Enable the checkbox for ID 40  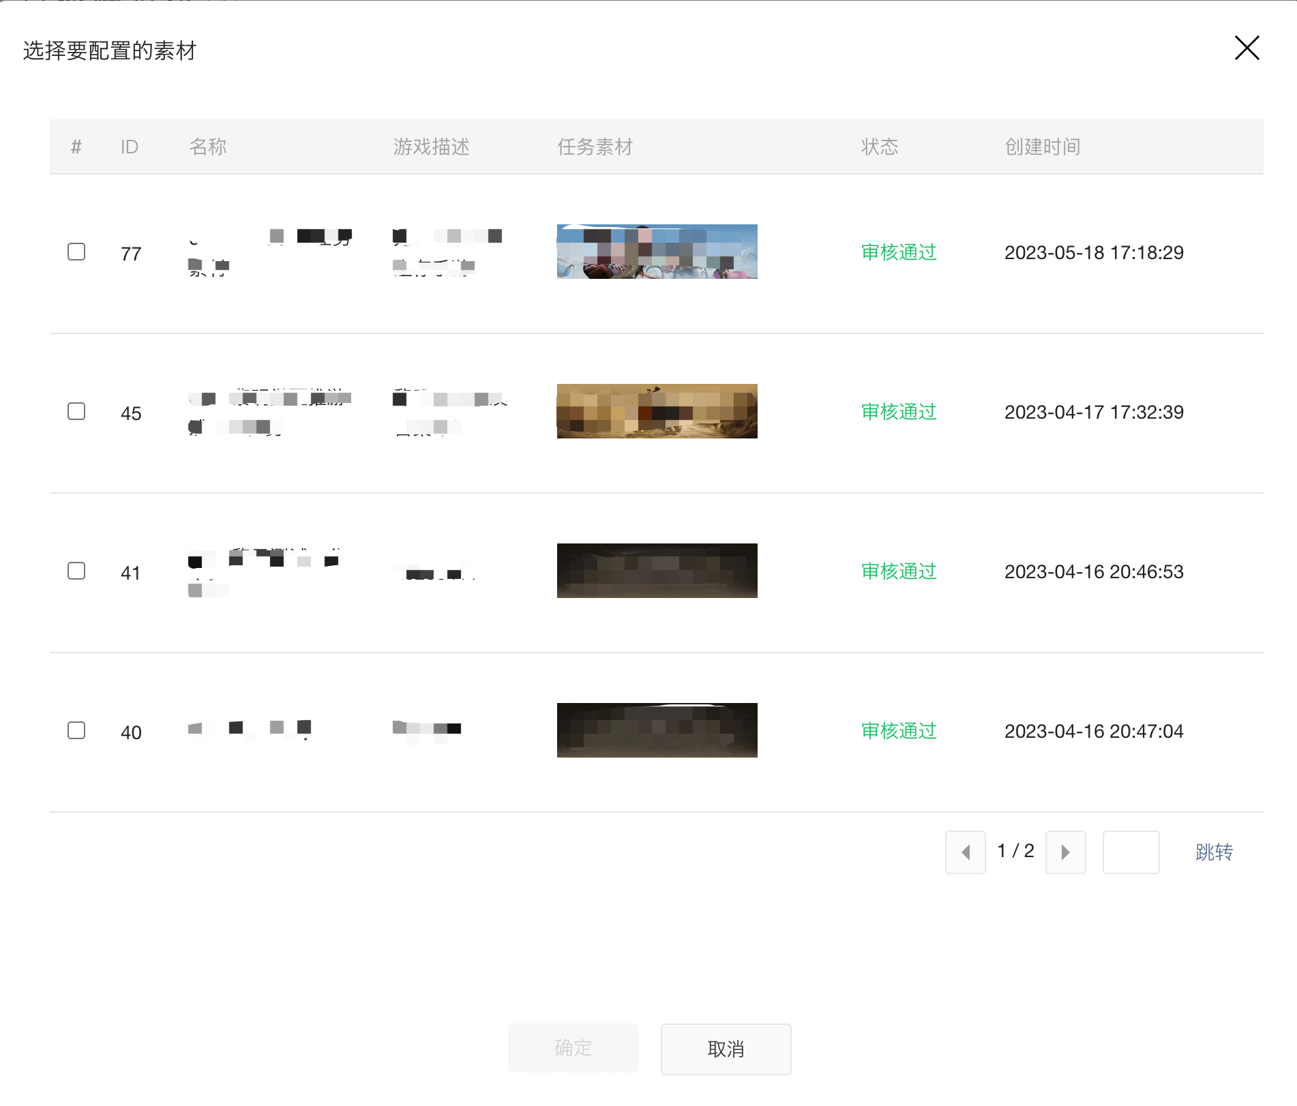click(x=76, y=731)
